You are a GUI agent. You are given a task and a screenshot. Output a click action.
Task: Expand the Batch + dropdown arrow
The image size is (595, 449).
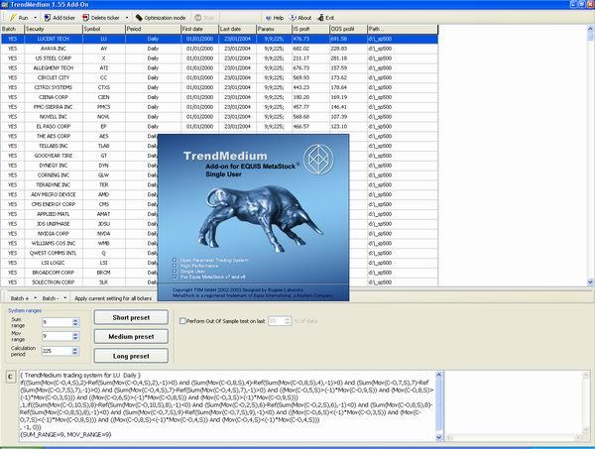click(x=36, y=298)
